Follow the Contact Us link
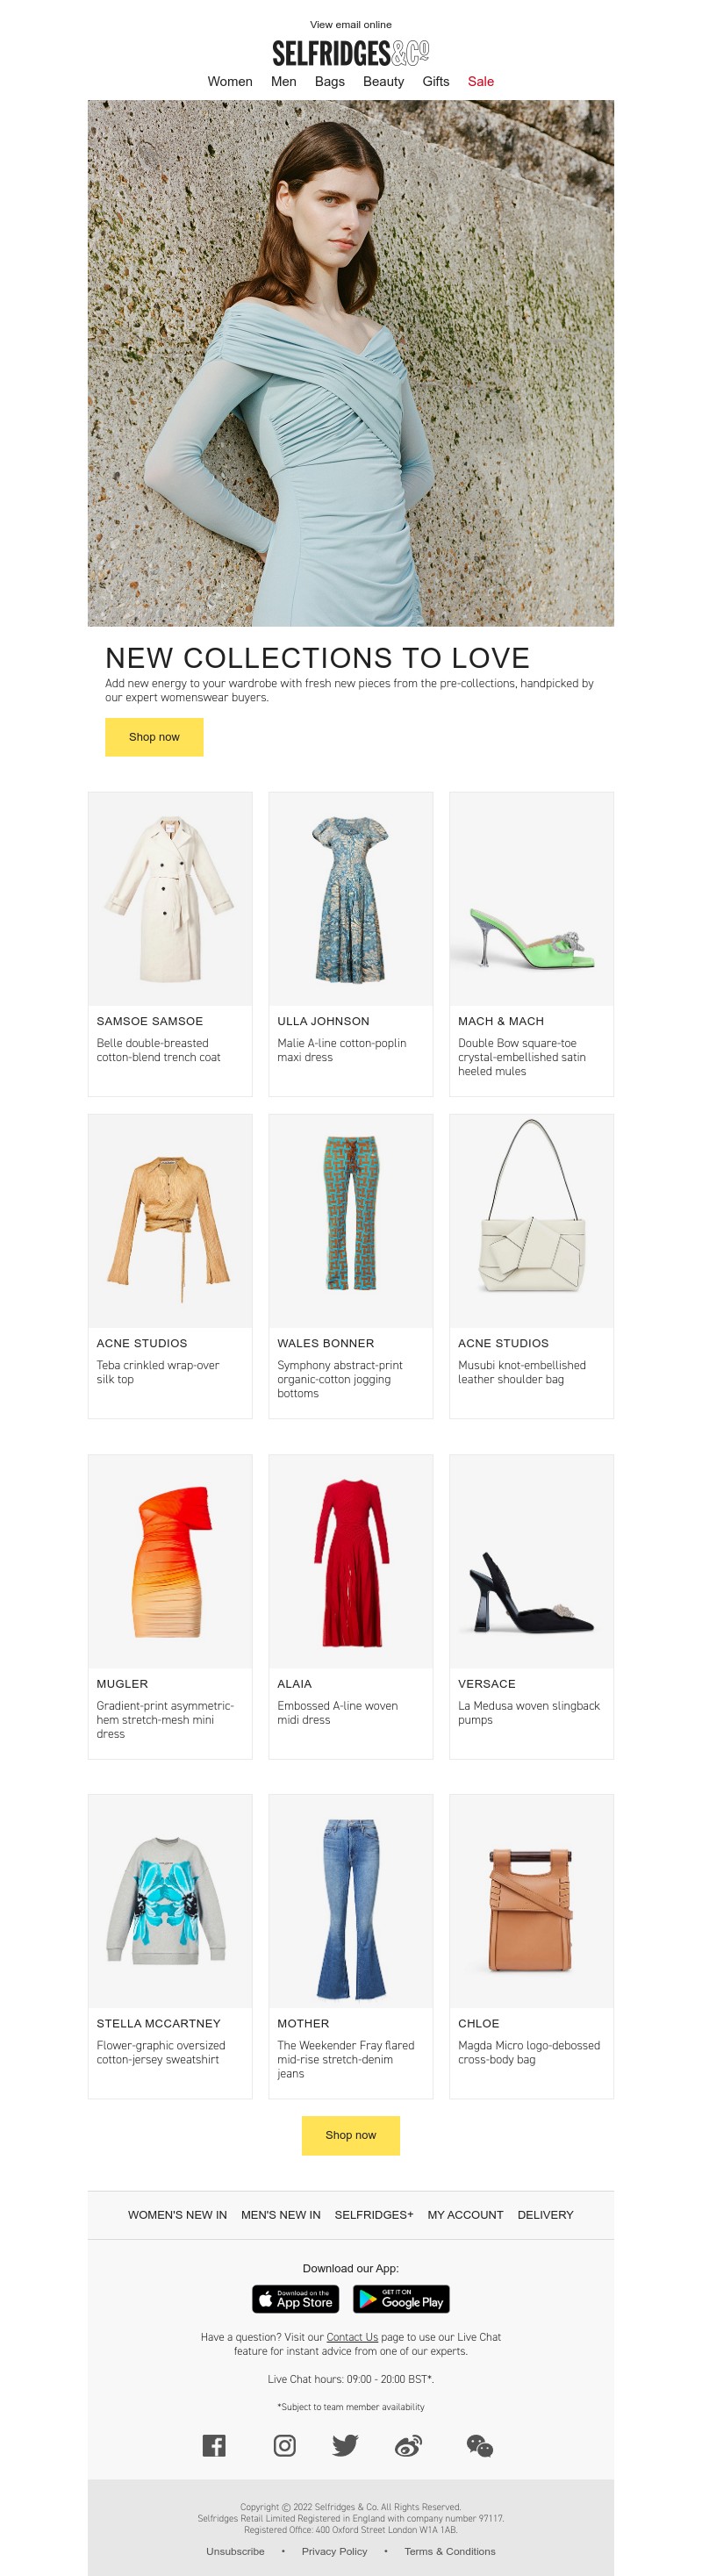Screen dimensions: 702x2576 (352, 2337)
